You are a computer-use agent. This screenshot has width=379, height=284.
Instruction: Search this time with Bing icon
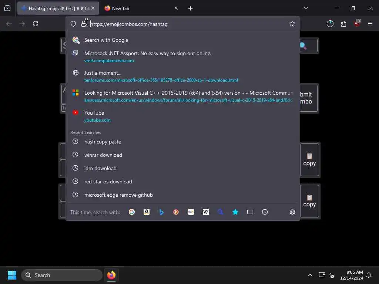[x=161, y=212]
